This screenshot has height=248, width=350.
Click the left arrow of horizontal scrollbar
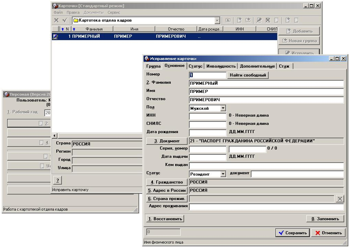54,136
